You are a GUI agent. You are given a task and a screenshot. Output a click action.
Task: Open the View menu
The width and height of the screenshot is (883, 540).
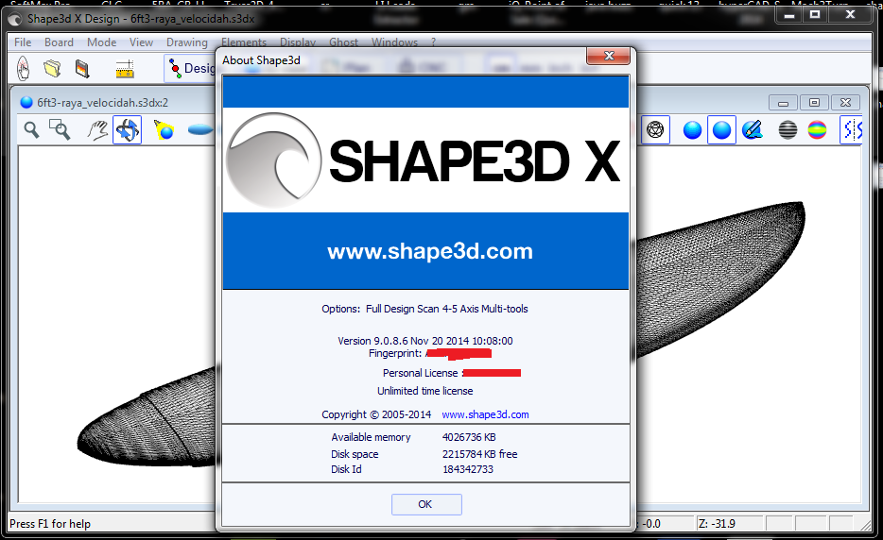[x=141, y=42]
